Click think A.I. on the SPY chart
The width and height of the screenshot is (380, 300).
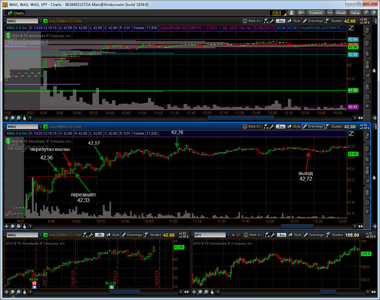click(x=254, y=235)
